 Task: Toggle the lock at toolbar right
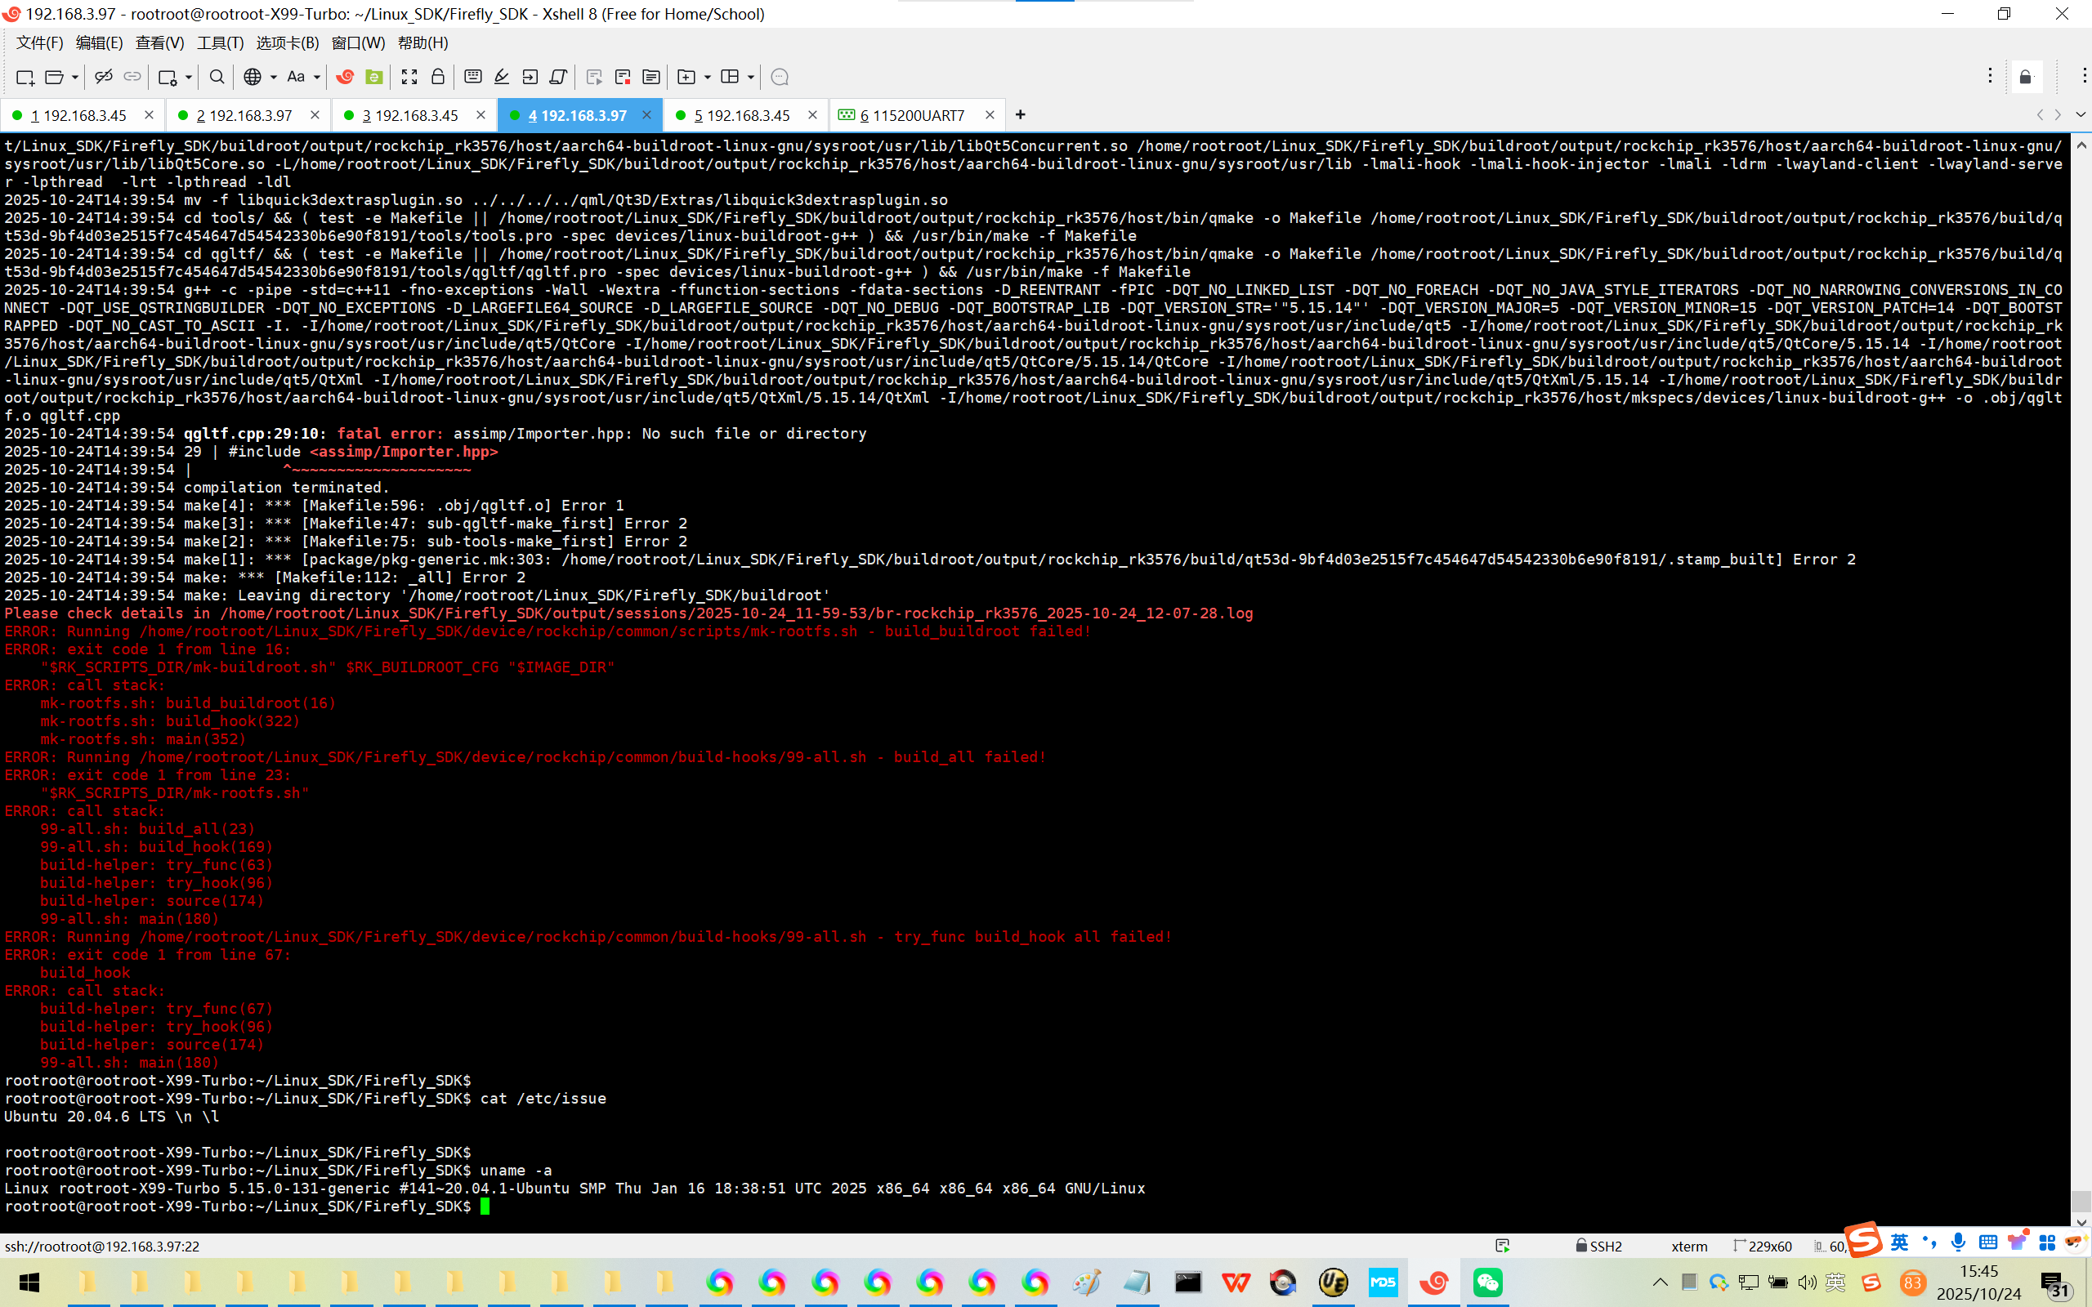[2026, 77]
